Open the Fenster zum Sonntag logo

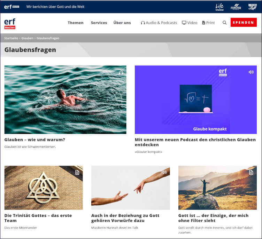pos(236,7)
